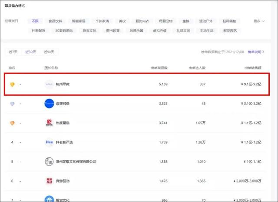
Task: Filter by 玩具乐器 category
Action: click(136, 31)
